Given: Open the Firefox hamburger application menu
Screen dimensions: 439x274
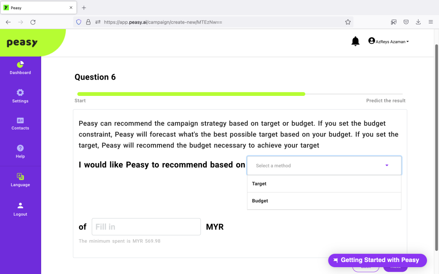Looking at the screenshot, I should (430, 22).
